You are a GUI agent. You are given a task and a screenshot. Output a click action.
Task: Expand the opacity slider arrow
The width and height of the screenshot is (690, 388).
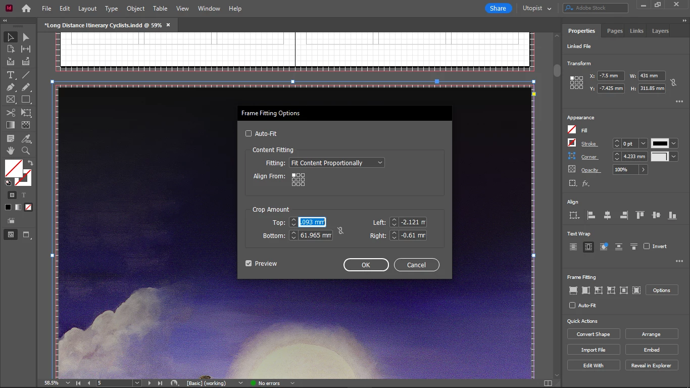pos(643,170)
